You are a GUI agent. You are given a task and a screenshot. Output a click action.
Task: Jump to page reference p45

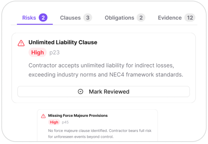click(x=65, y=122)
